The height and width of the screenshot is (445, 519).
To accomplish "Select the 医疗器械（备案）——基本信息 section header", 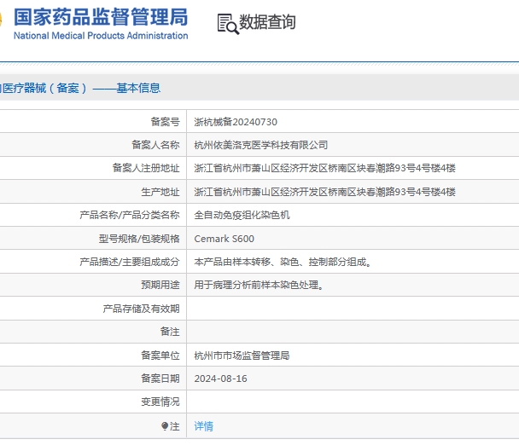I will (80, 89).
